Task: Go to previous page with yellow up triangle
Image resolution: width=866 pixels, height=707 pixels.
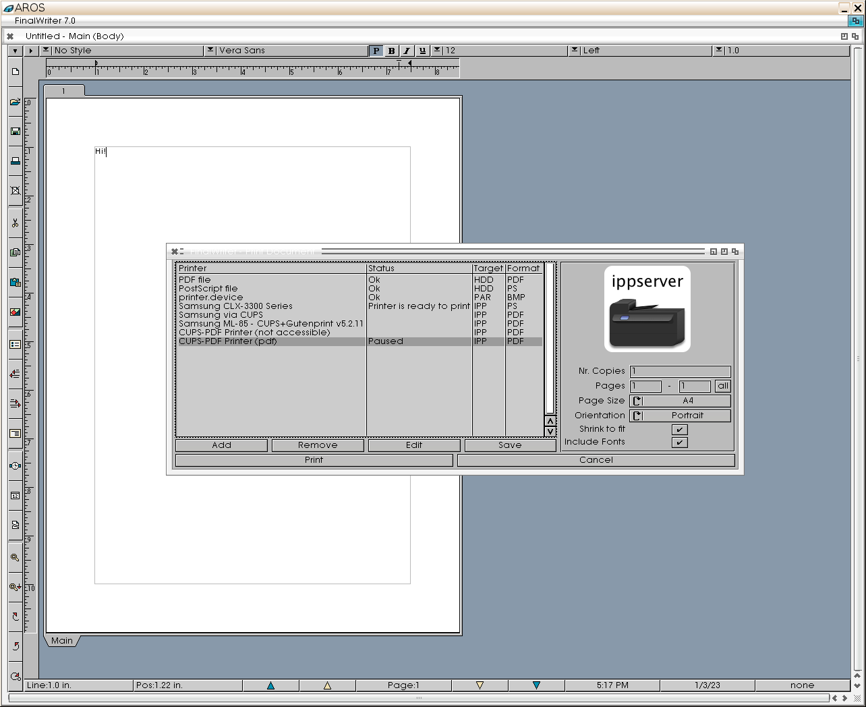Action: [327, 685]
